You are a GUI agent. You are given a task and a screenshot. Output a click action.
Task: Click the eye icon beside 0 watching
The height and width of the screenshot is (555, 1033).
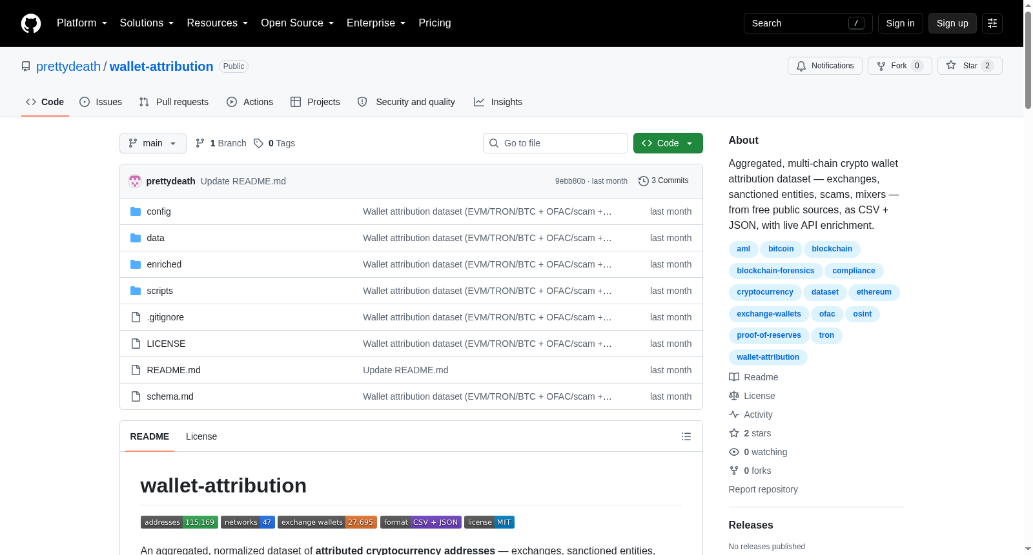[x=734, y=452]
